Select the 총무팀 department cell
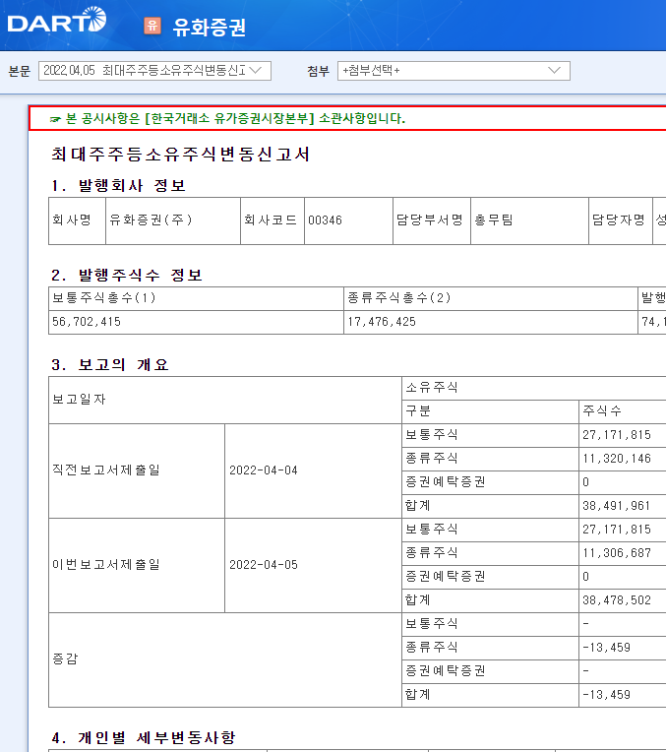The image size is (666, 752). tap(529, 220)
